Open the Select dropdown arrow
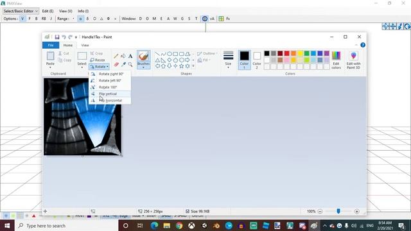Viewport: 411px width, 231px height. click(82, 67)
